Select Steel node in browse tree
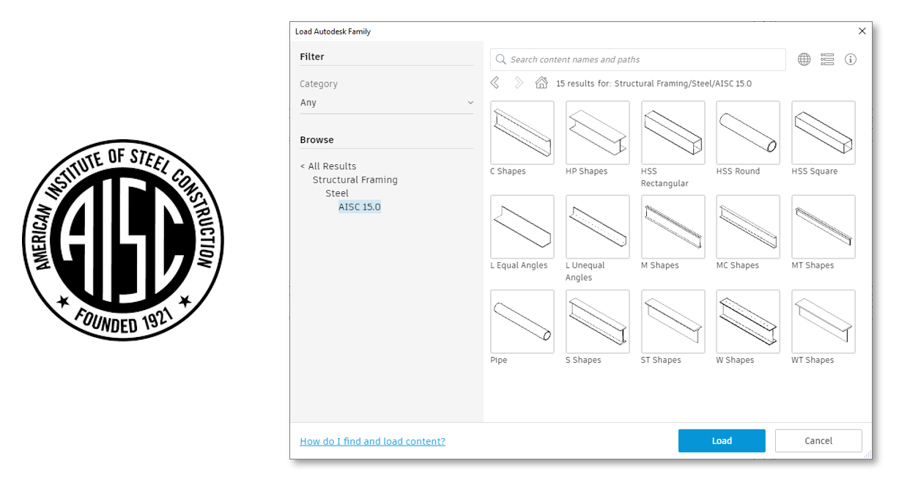 point(337,193)
